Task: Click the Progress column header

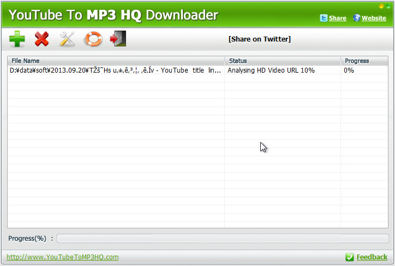Action: point(364,61)
